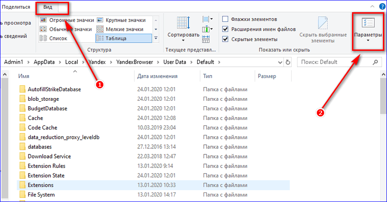
Task: Select the Extensions folder
Action: pyautogui.click(x=40, y=185)
